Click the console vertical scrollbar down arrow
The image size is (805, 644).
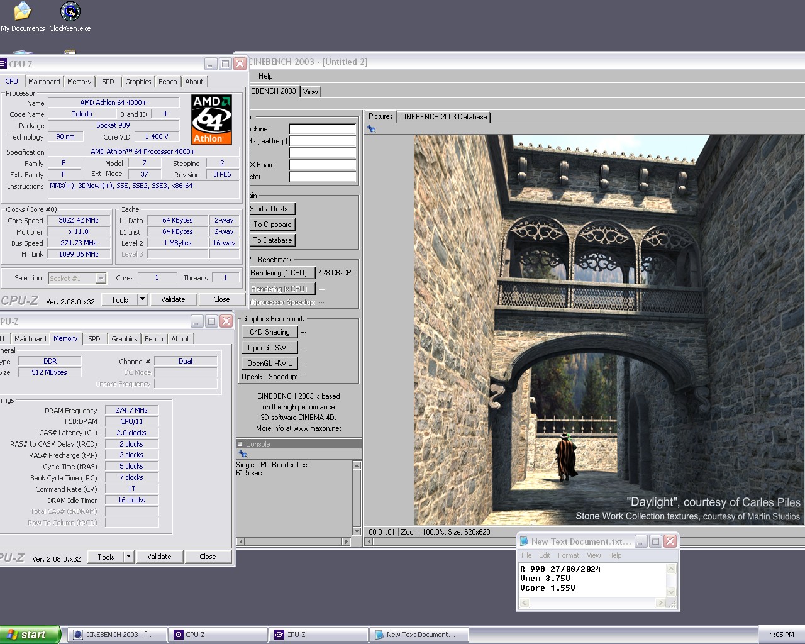pyautogui.click(x=357, y=531)
